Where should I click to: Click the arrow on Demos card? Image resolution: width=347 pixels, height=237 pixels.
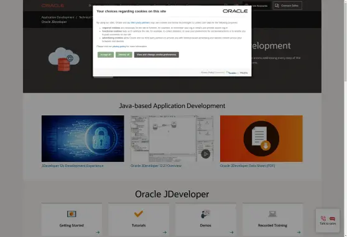point(231,232)
